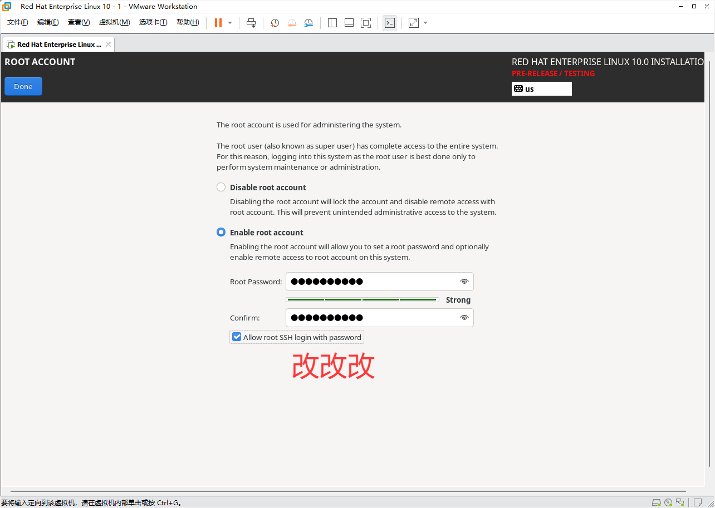The image size is (715, 508).
Task: Click the blue Done button
Action: point(23,86)
